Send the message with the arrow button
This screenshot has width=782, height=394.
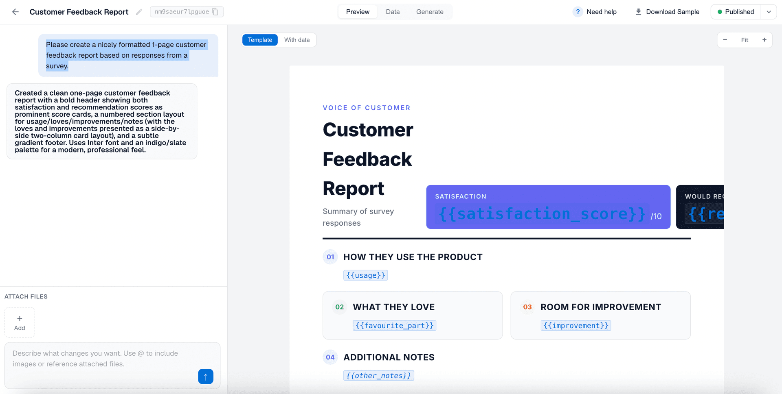[206, 377]
